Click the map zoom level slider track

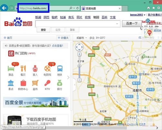pyautogui.click(x=79, y=67)
